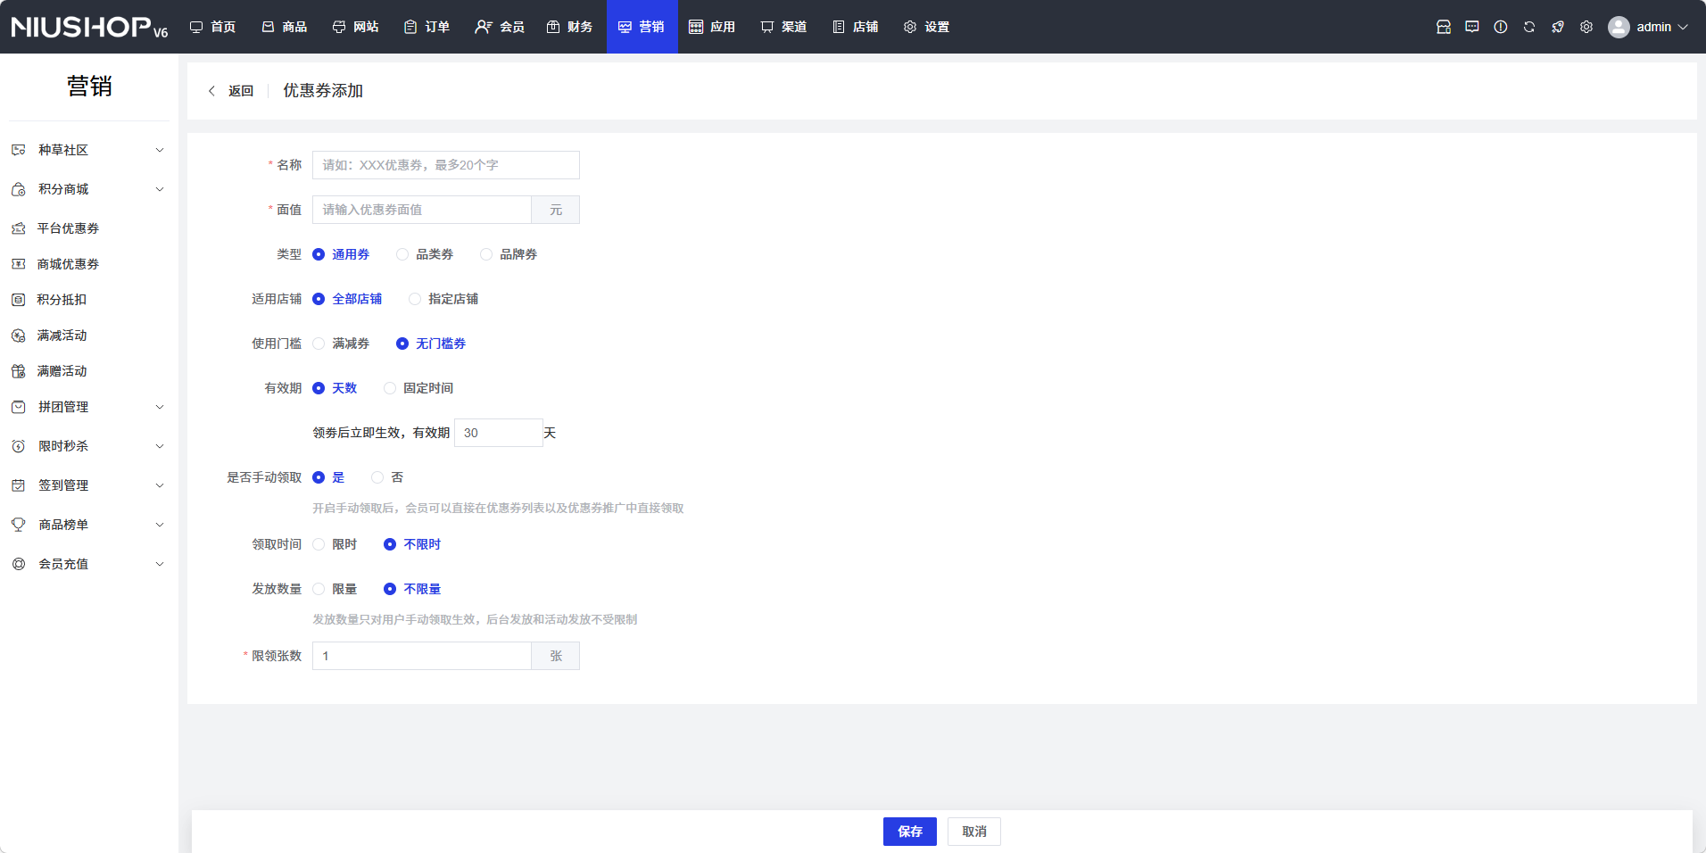Open the admin account dropdown arrow
This screenshot has height=853, width=1706.
1683,27
